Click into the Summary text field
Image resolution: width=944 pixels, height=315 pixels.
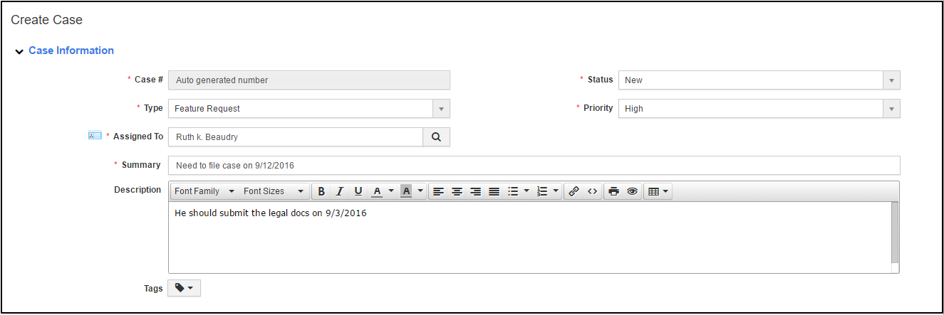[x=534, y=166]
